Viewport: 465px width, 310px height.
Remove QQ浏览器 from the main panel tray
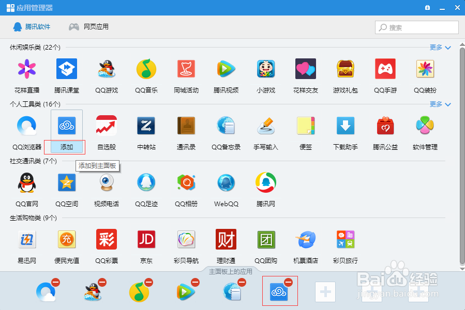tap(55, 283)
